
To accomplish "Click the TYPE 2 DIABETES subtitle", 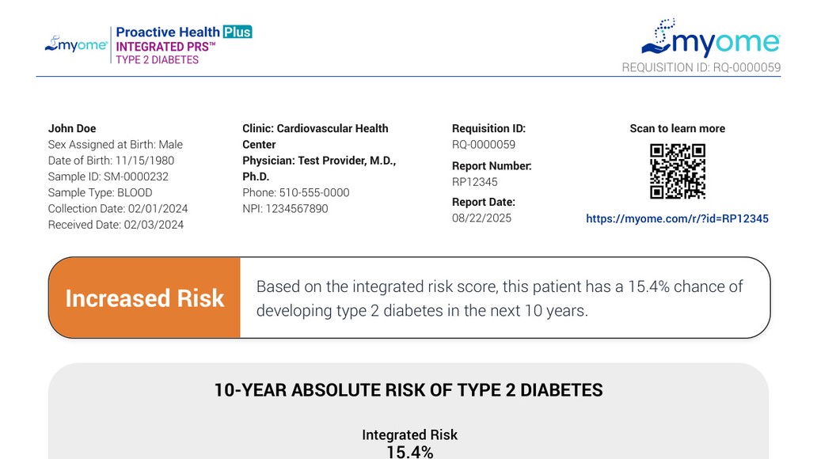I will pos(158,60).
